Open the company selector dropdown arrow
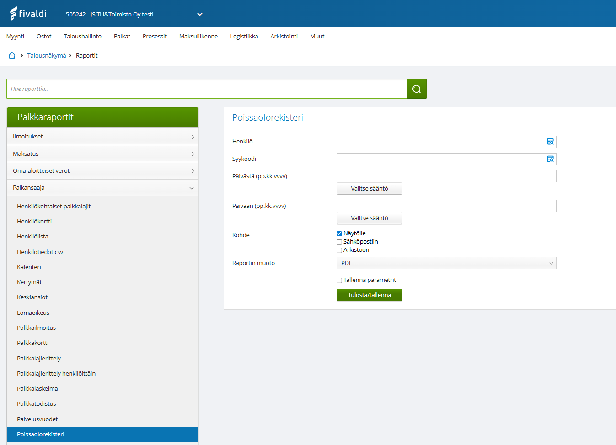The image size is (616, 445). tap(200, 14)
